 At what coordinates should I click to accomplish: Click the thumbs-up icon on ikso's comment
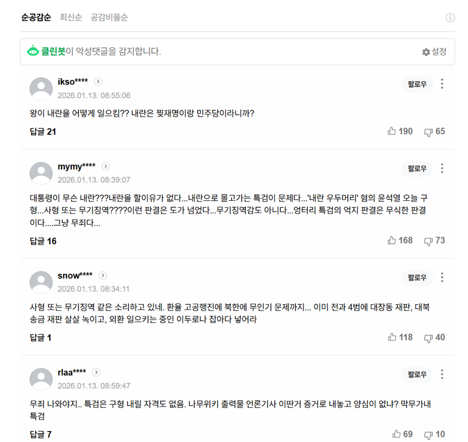pos(391,131)
